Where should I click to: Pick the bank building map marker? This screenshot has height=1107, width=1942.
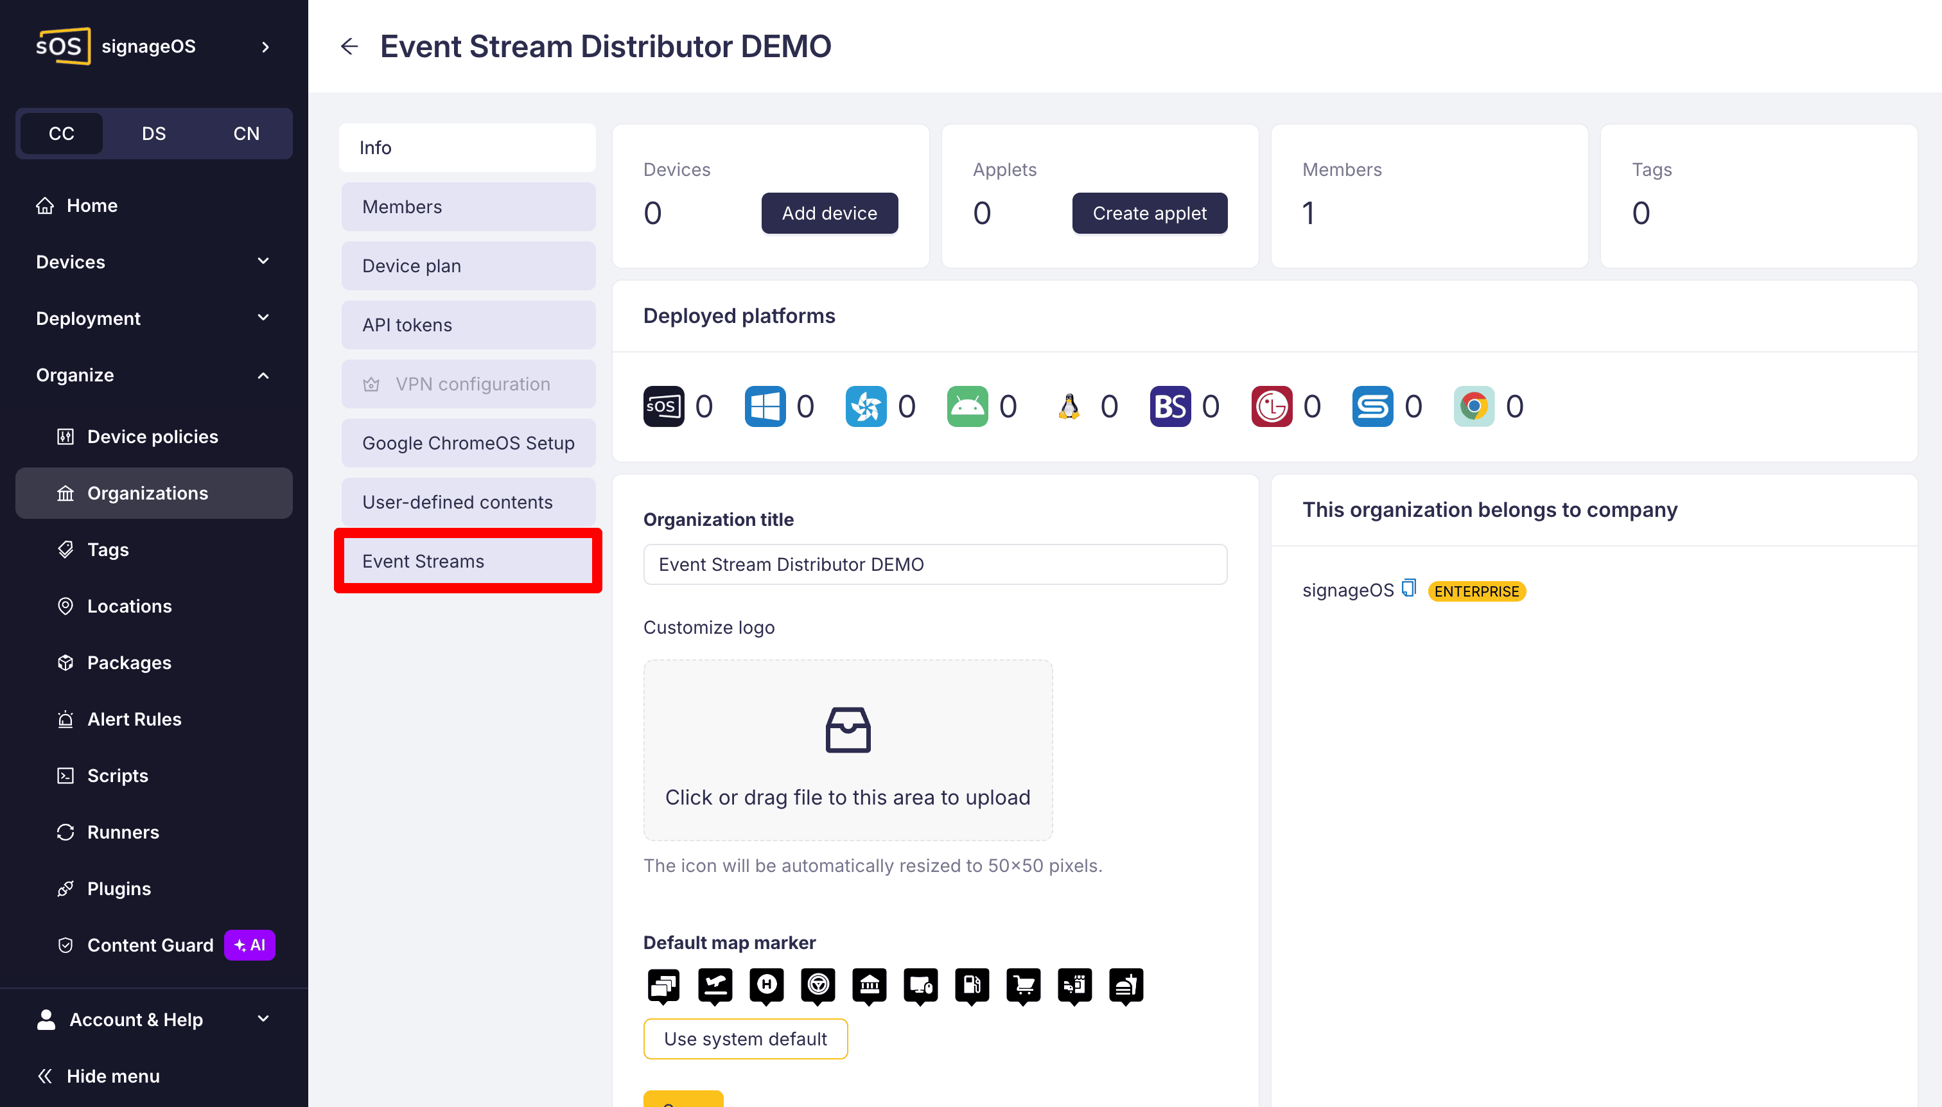pos(869,986)
